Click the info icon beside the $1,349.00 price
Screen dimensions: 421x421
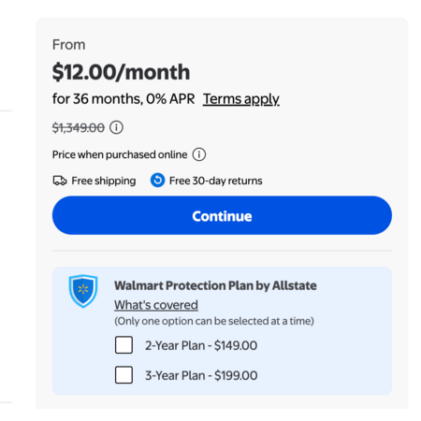116,127
